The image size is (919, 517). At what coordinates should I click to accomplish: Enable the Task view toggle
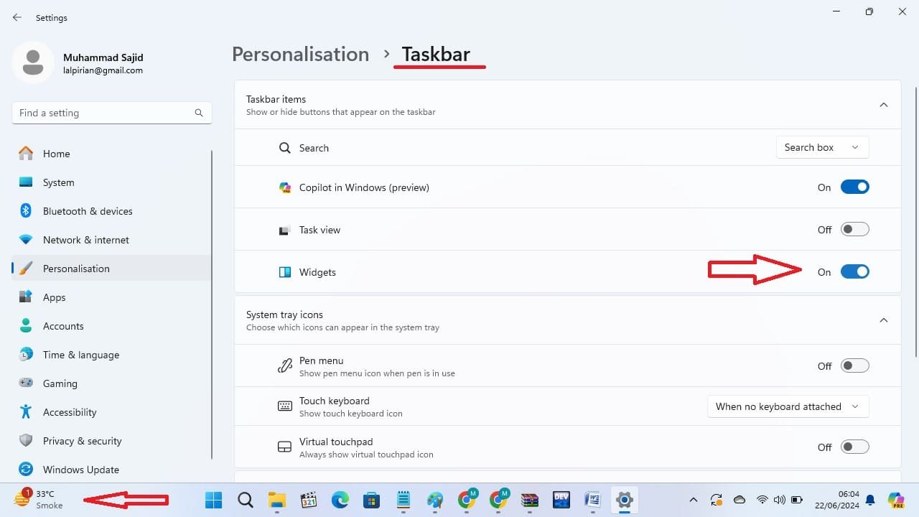pyautogui.click(x=854, y=230)
